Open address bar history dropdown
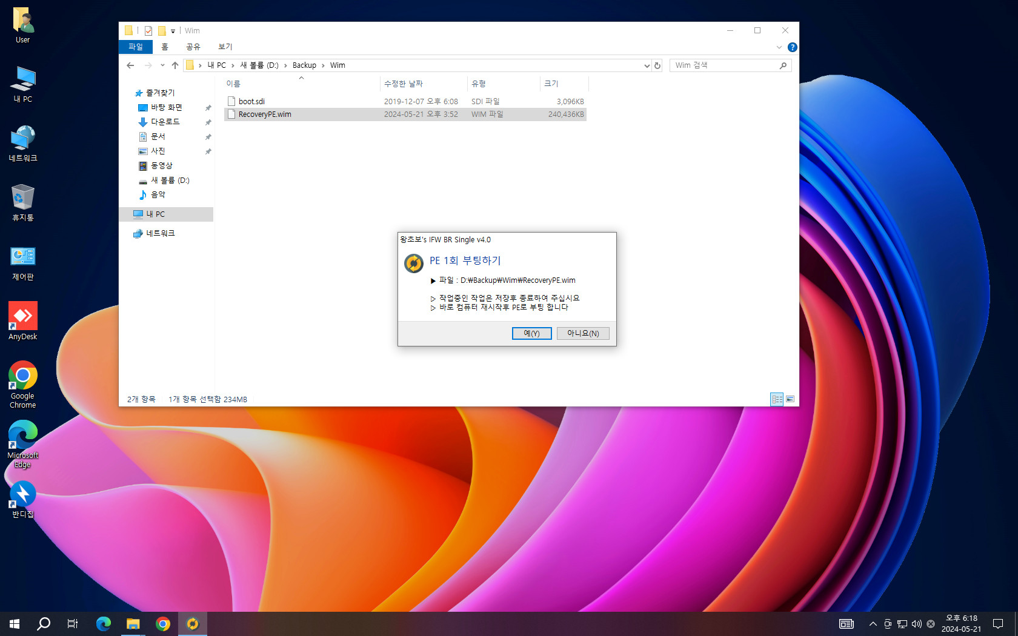The width and height of the screenshot is (1018, 636). tap(647, 65)
